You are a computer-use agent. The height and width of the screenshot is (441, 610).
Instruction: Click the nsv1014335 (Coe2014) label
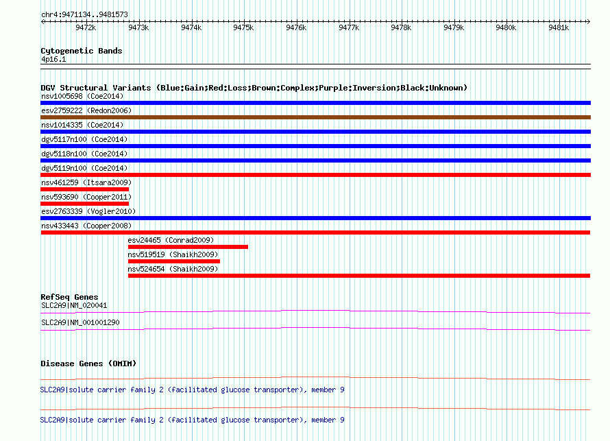coord(82,125)
